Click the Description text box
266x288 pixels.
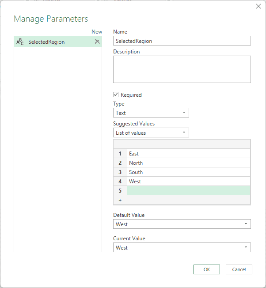coord(182,69)
